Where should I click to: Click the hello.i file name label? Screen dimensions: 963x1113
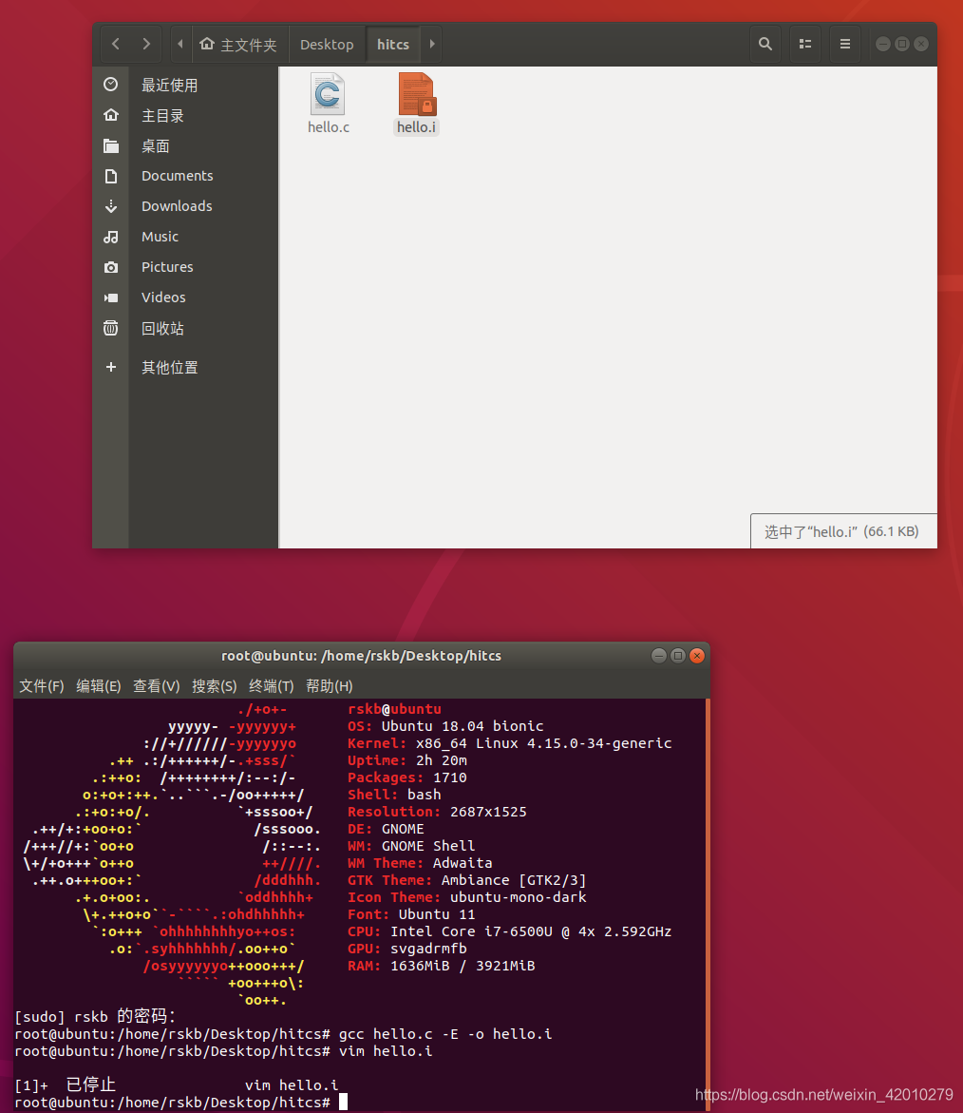(416, 127)
